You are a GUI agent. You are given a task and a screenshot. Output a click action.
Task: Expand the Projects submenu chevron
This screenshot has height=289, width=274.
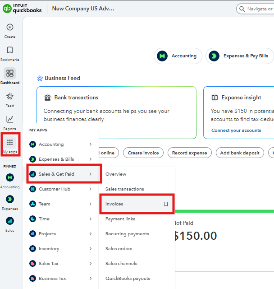click(91, 234)
